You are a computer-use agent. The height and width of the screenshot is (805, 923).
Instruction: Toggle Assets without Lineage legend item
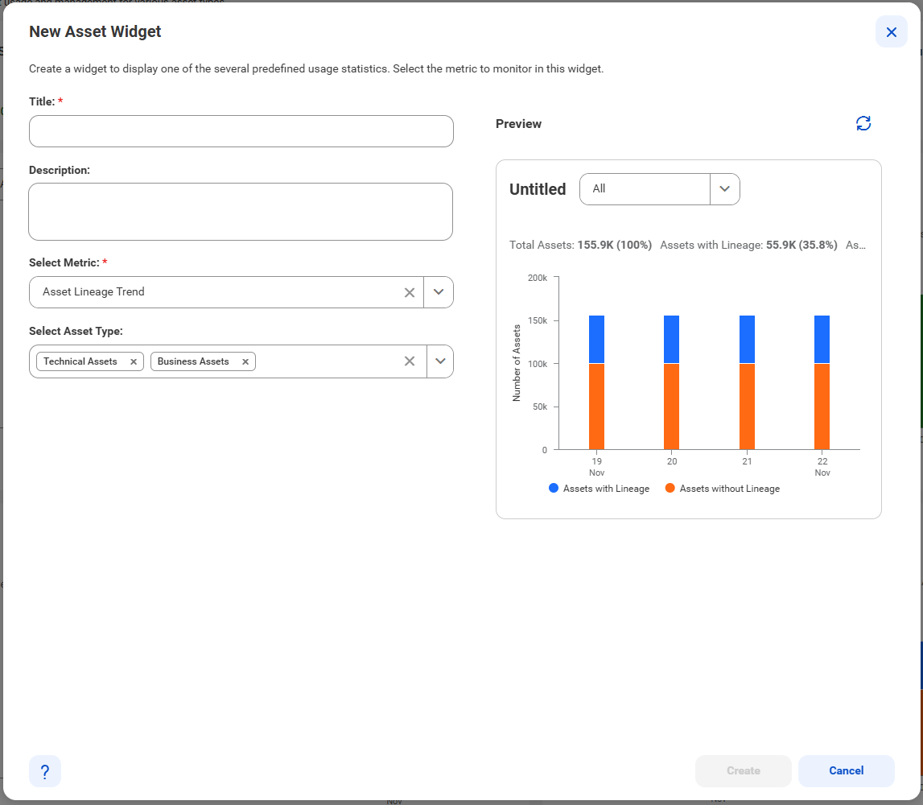(x=723, y=489)
